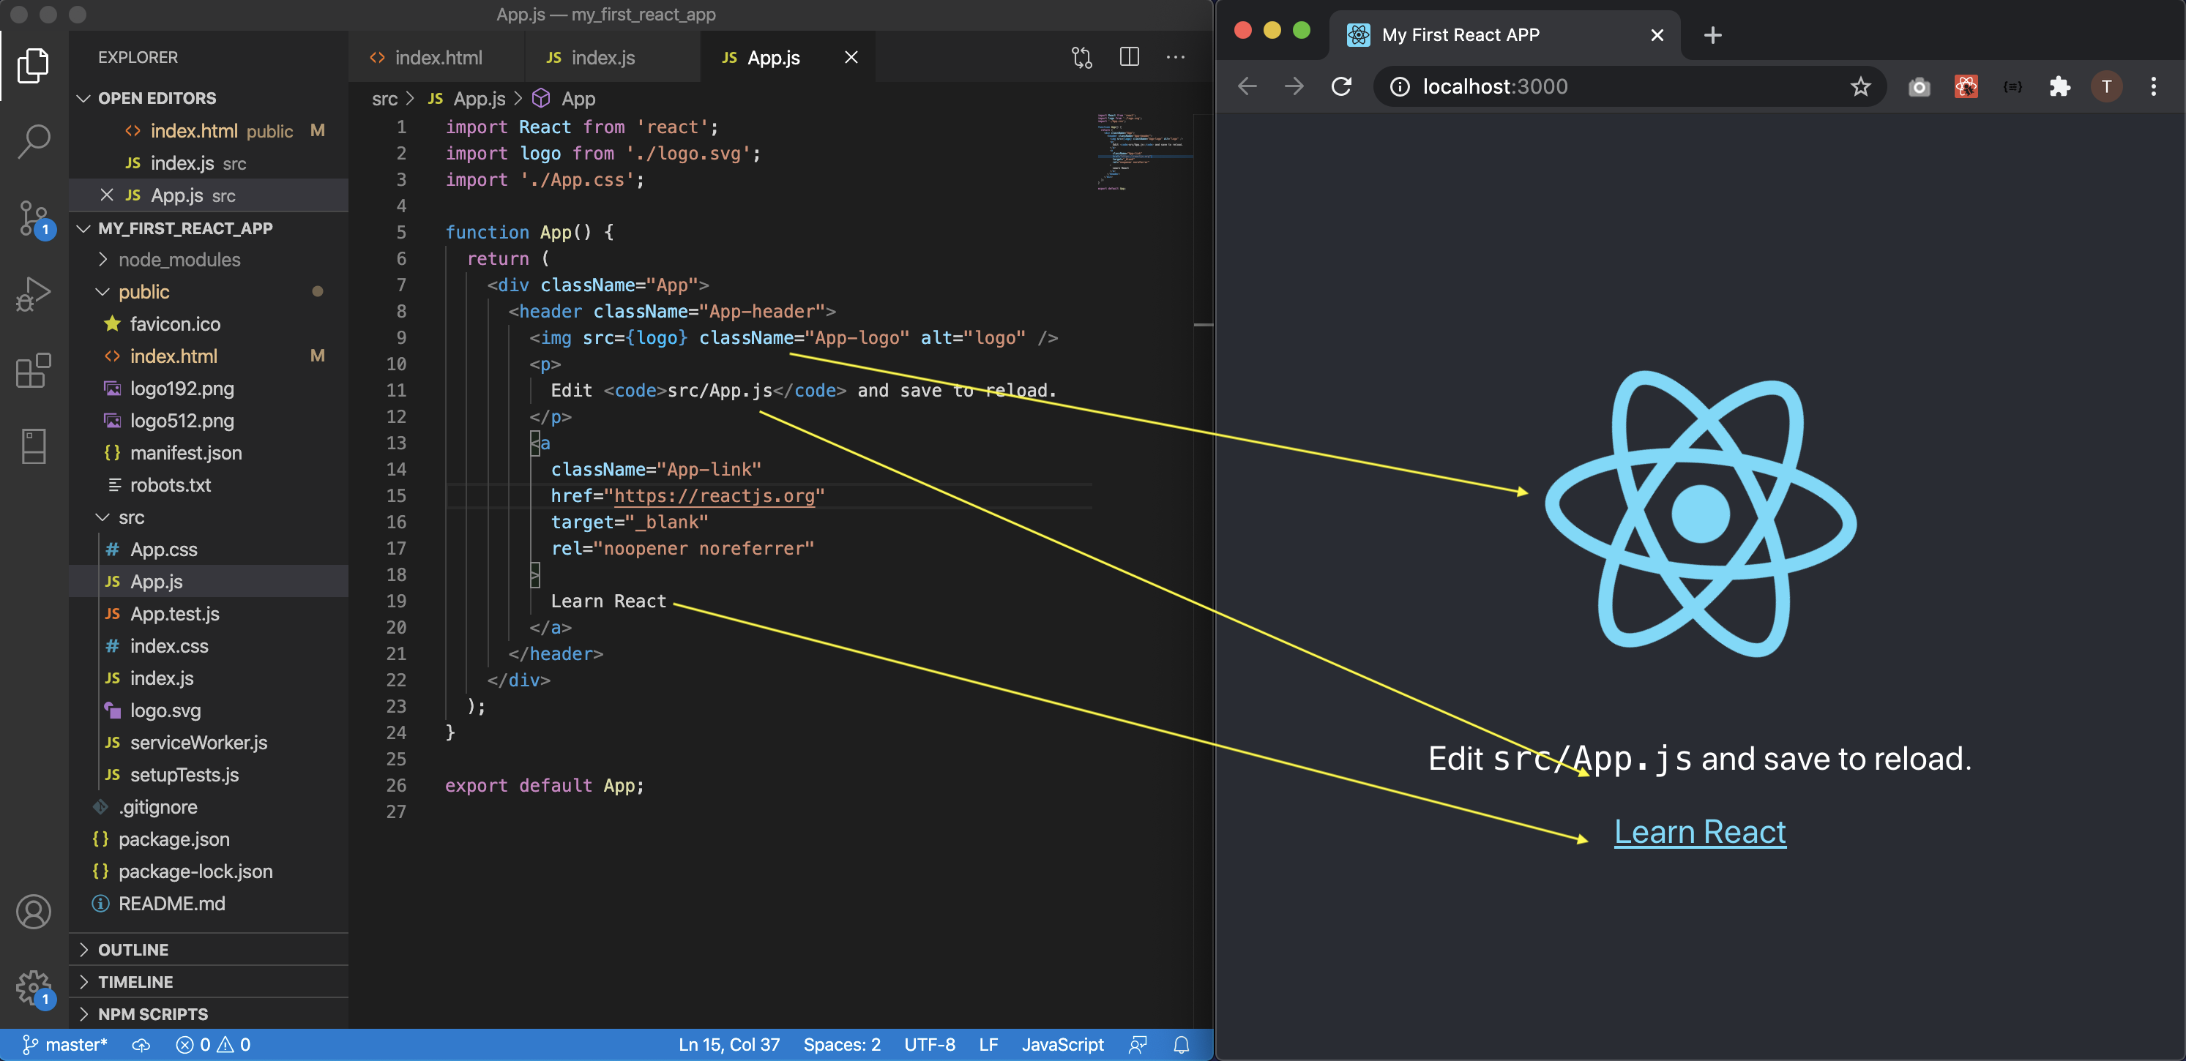Viewport: 2186px width, 1061px height.
Task: Open Run and Debug view
Action: coord(33,294)
